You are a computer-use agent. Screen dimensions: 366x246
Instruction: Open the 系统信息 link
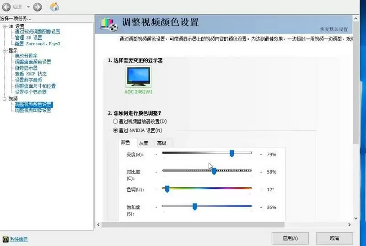point(19,239)
